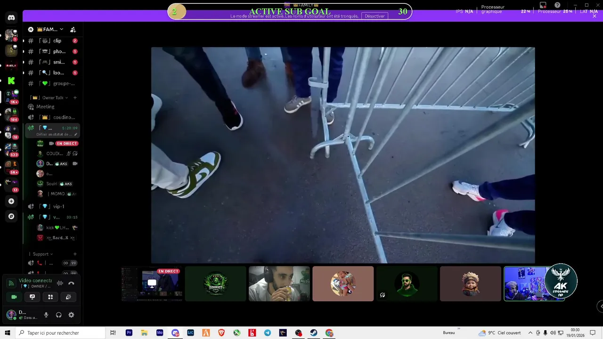Image resolution: width=603 pixels, height=339 pixels.
Task: Open own user profile panel
Action: click(22, 315)
